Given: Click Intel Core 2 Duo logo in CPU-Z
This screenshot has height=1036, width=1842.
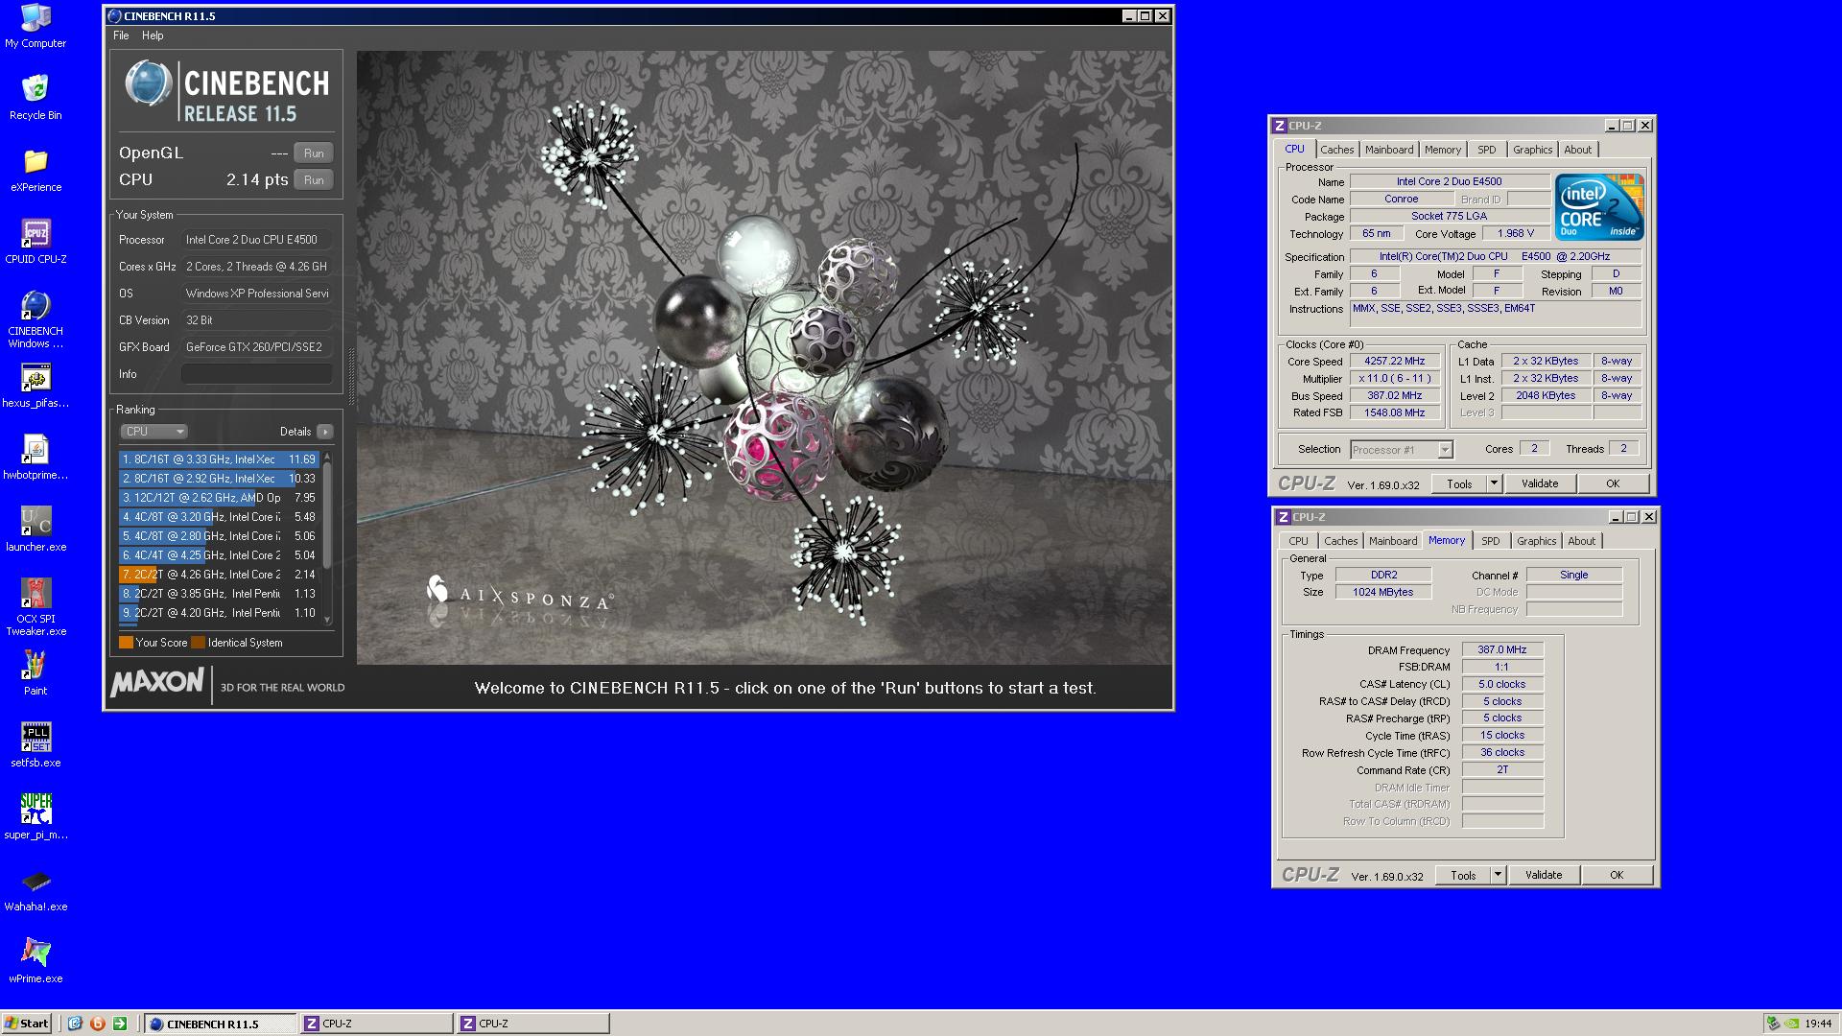Looking at the screenshot, I should [x=1599, y=207].
